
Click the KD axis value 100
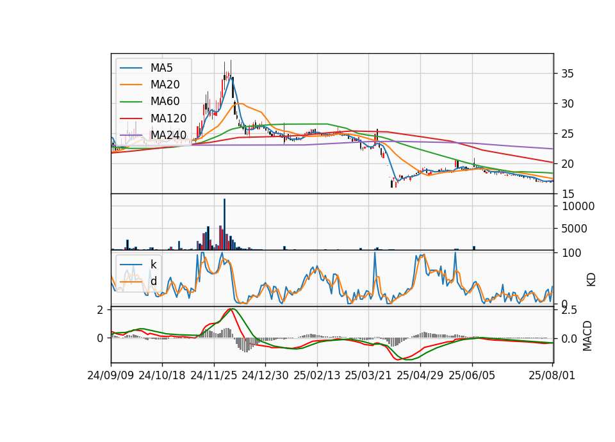pyautogui.click(x=571, y=254)
